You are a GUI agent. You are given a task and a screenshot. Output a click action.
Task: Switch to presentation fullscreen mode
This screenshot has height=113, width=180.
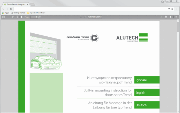pyautogui.click(x=166, y=17)
